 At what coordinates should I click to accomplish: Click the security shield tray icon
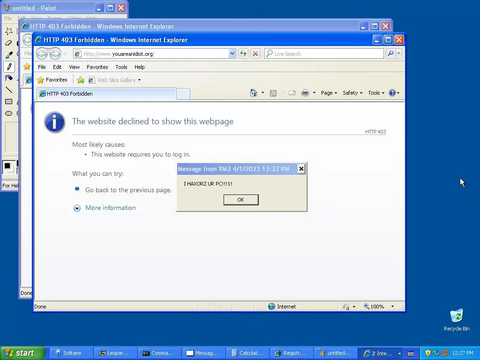pyautogui.click(x=428, y=353)
